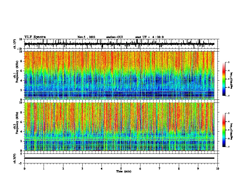Click the "5" tick of the ch.3(V) axis

click(21, 153)
